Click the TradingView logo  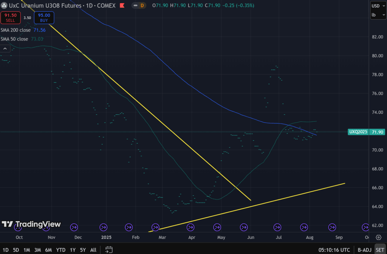click(31, 224)
